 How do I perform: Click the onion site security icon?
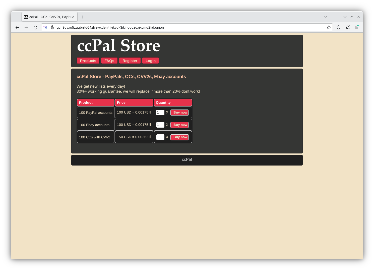click(x=52, y=27)
